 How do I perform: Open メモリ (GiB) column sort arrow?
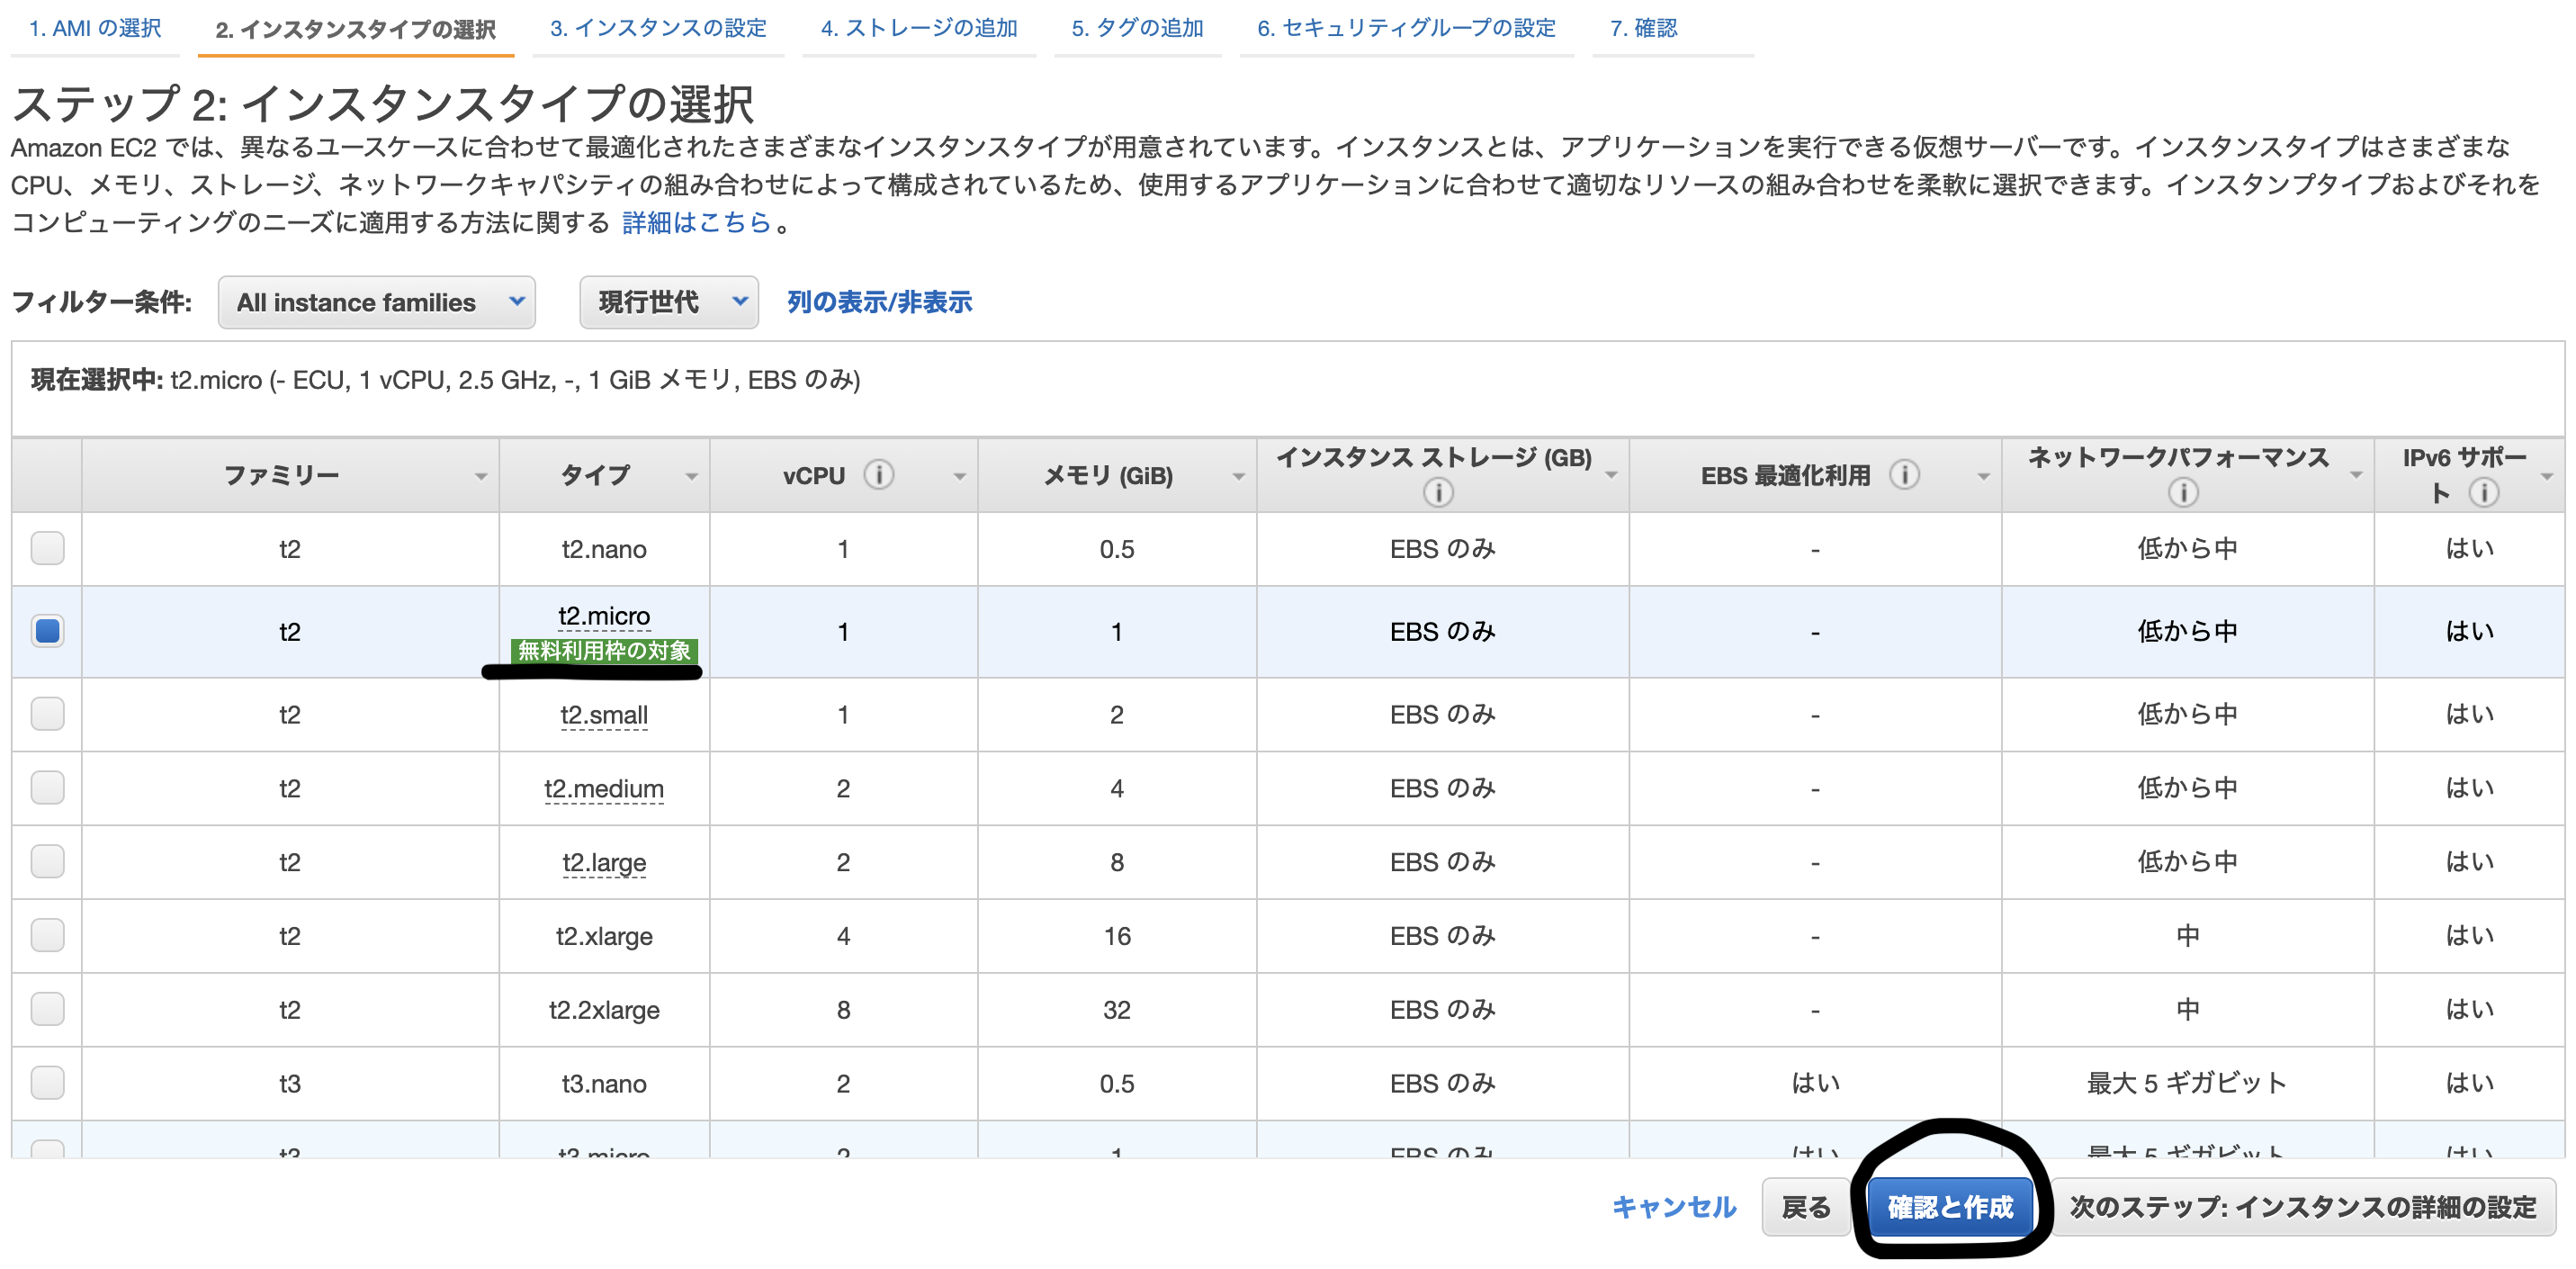(1239, 477)
